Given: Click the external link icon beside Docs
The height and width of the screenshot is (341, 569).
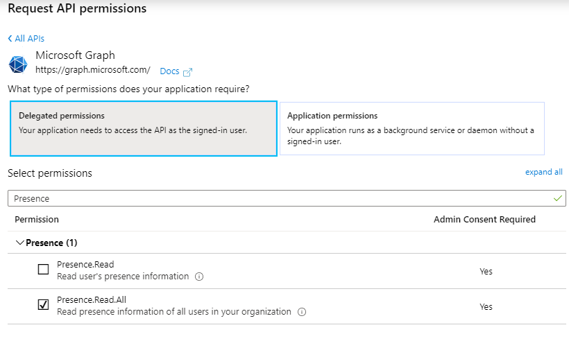Looking at the screenshot, I should (187, 72).
